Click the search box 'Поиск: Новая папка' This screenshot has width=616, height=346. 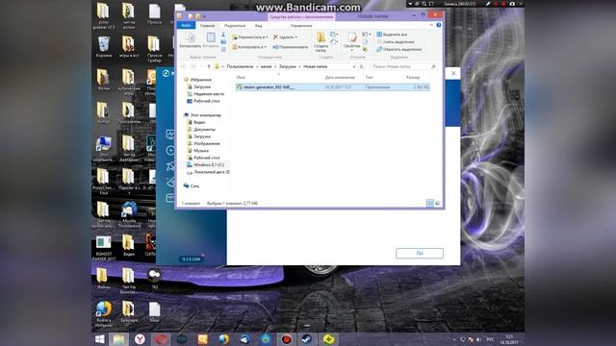coord(404,66)
